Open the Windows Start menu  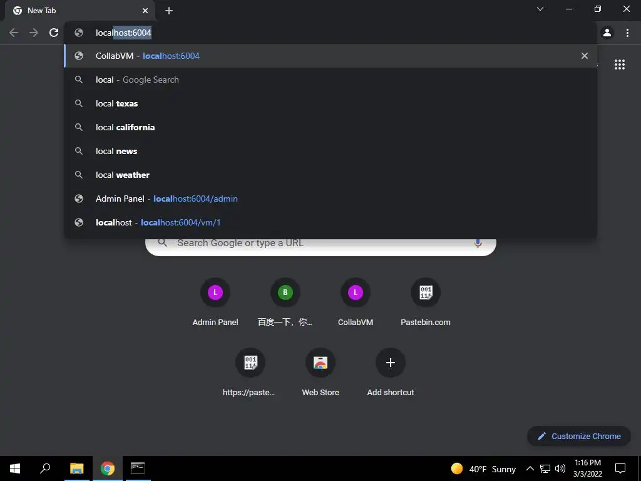pos(15,468)
